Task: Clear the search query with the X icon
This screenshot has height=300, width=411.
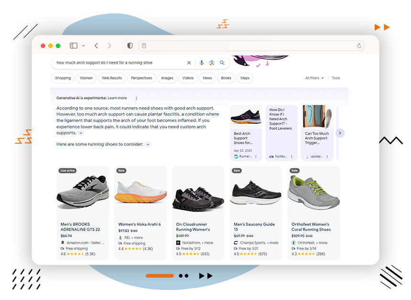Action: (x=189, y=63)
